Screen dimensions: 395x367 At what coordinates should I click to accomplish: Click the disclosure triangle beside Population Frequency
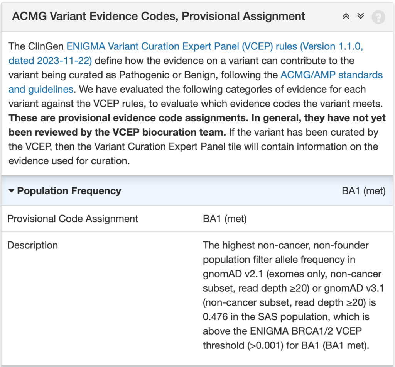pyautogui.click(x=12, y=191)
